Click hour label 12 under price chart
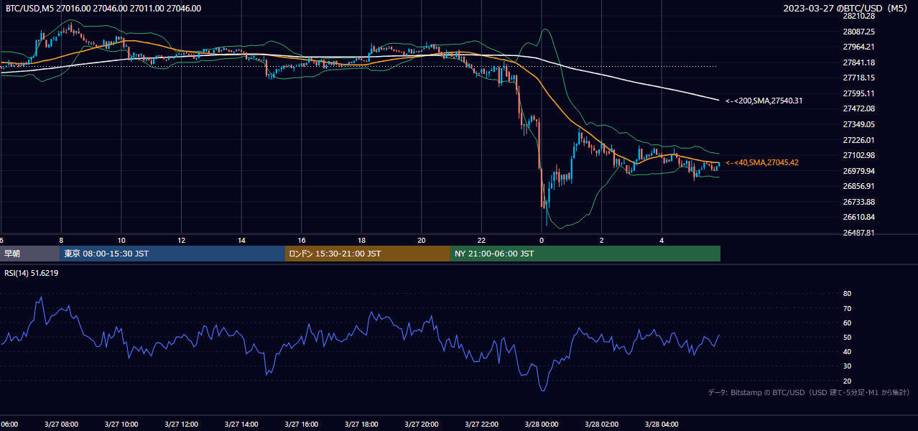 coord(182,241)
